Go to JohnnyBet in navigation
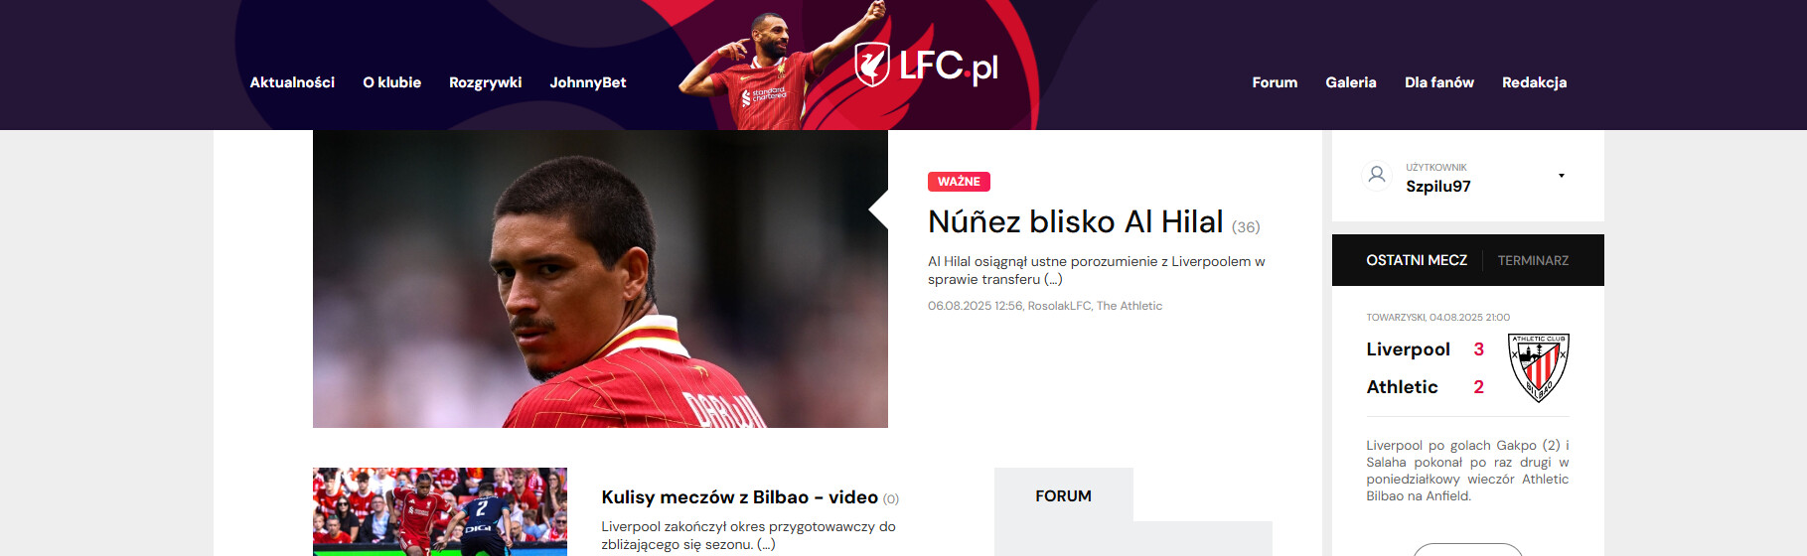Viewport: 1807px width, 556px height. pos(588,82)
